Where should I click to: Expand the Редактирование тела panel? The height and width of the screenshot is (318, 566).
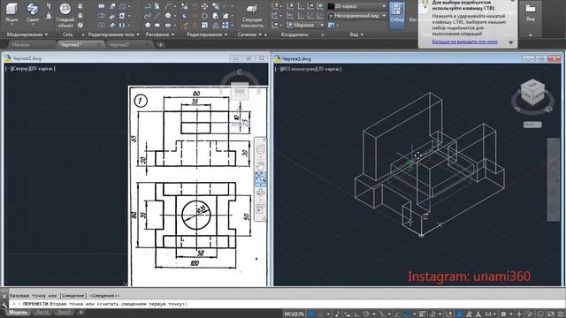pos(114,34)
